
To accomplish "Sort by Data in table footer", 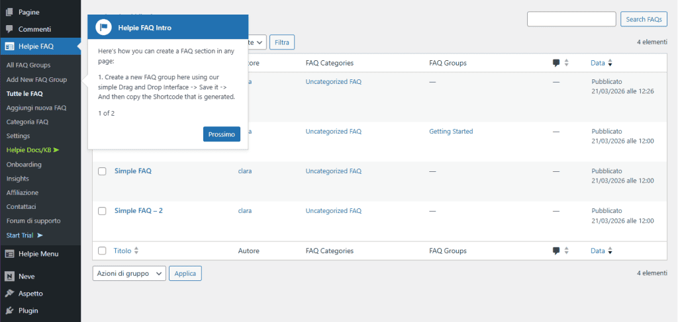I will click(x=601, y=251).
